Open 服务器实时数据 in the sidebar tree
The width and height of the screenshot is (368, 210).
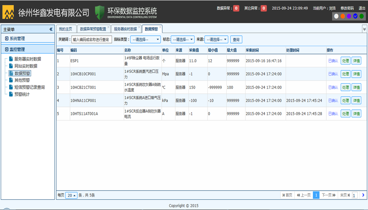[28, 59]
